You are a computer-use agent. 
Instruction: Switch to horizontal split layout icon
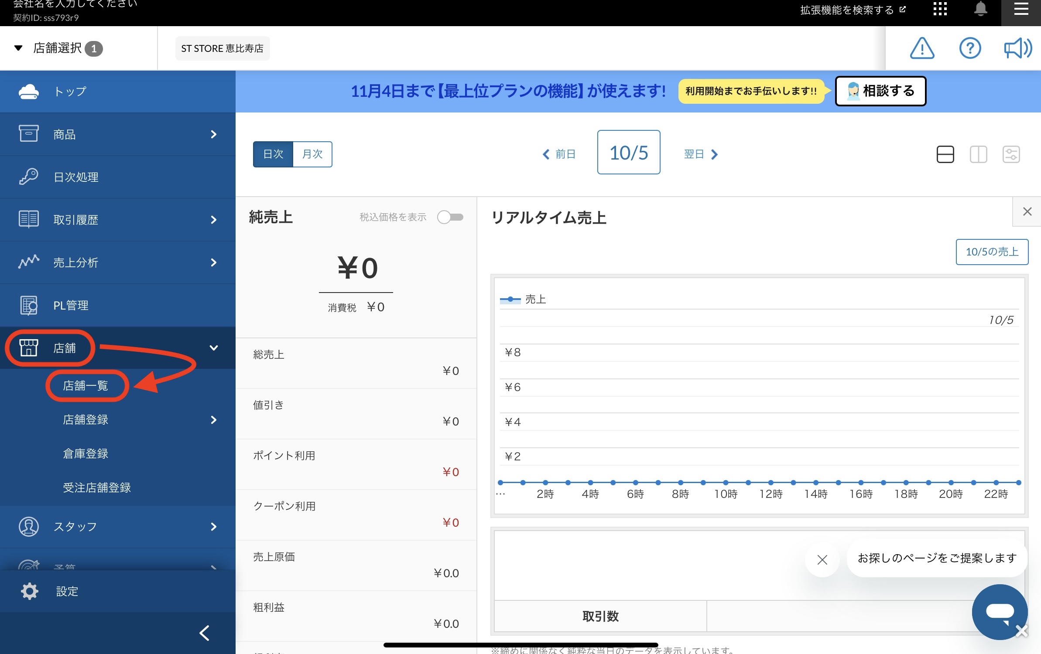click(945, 154)
